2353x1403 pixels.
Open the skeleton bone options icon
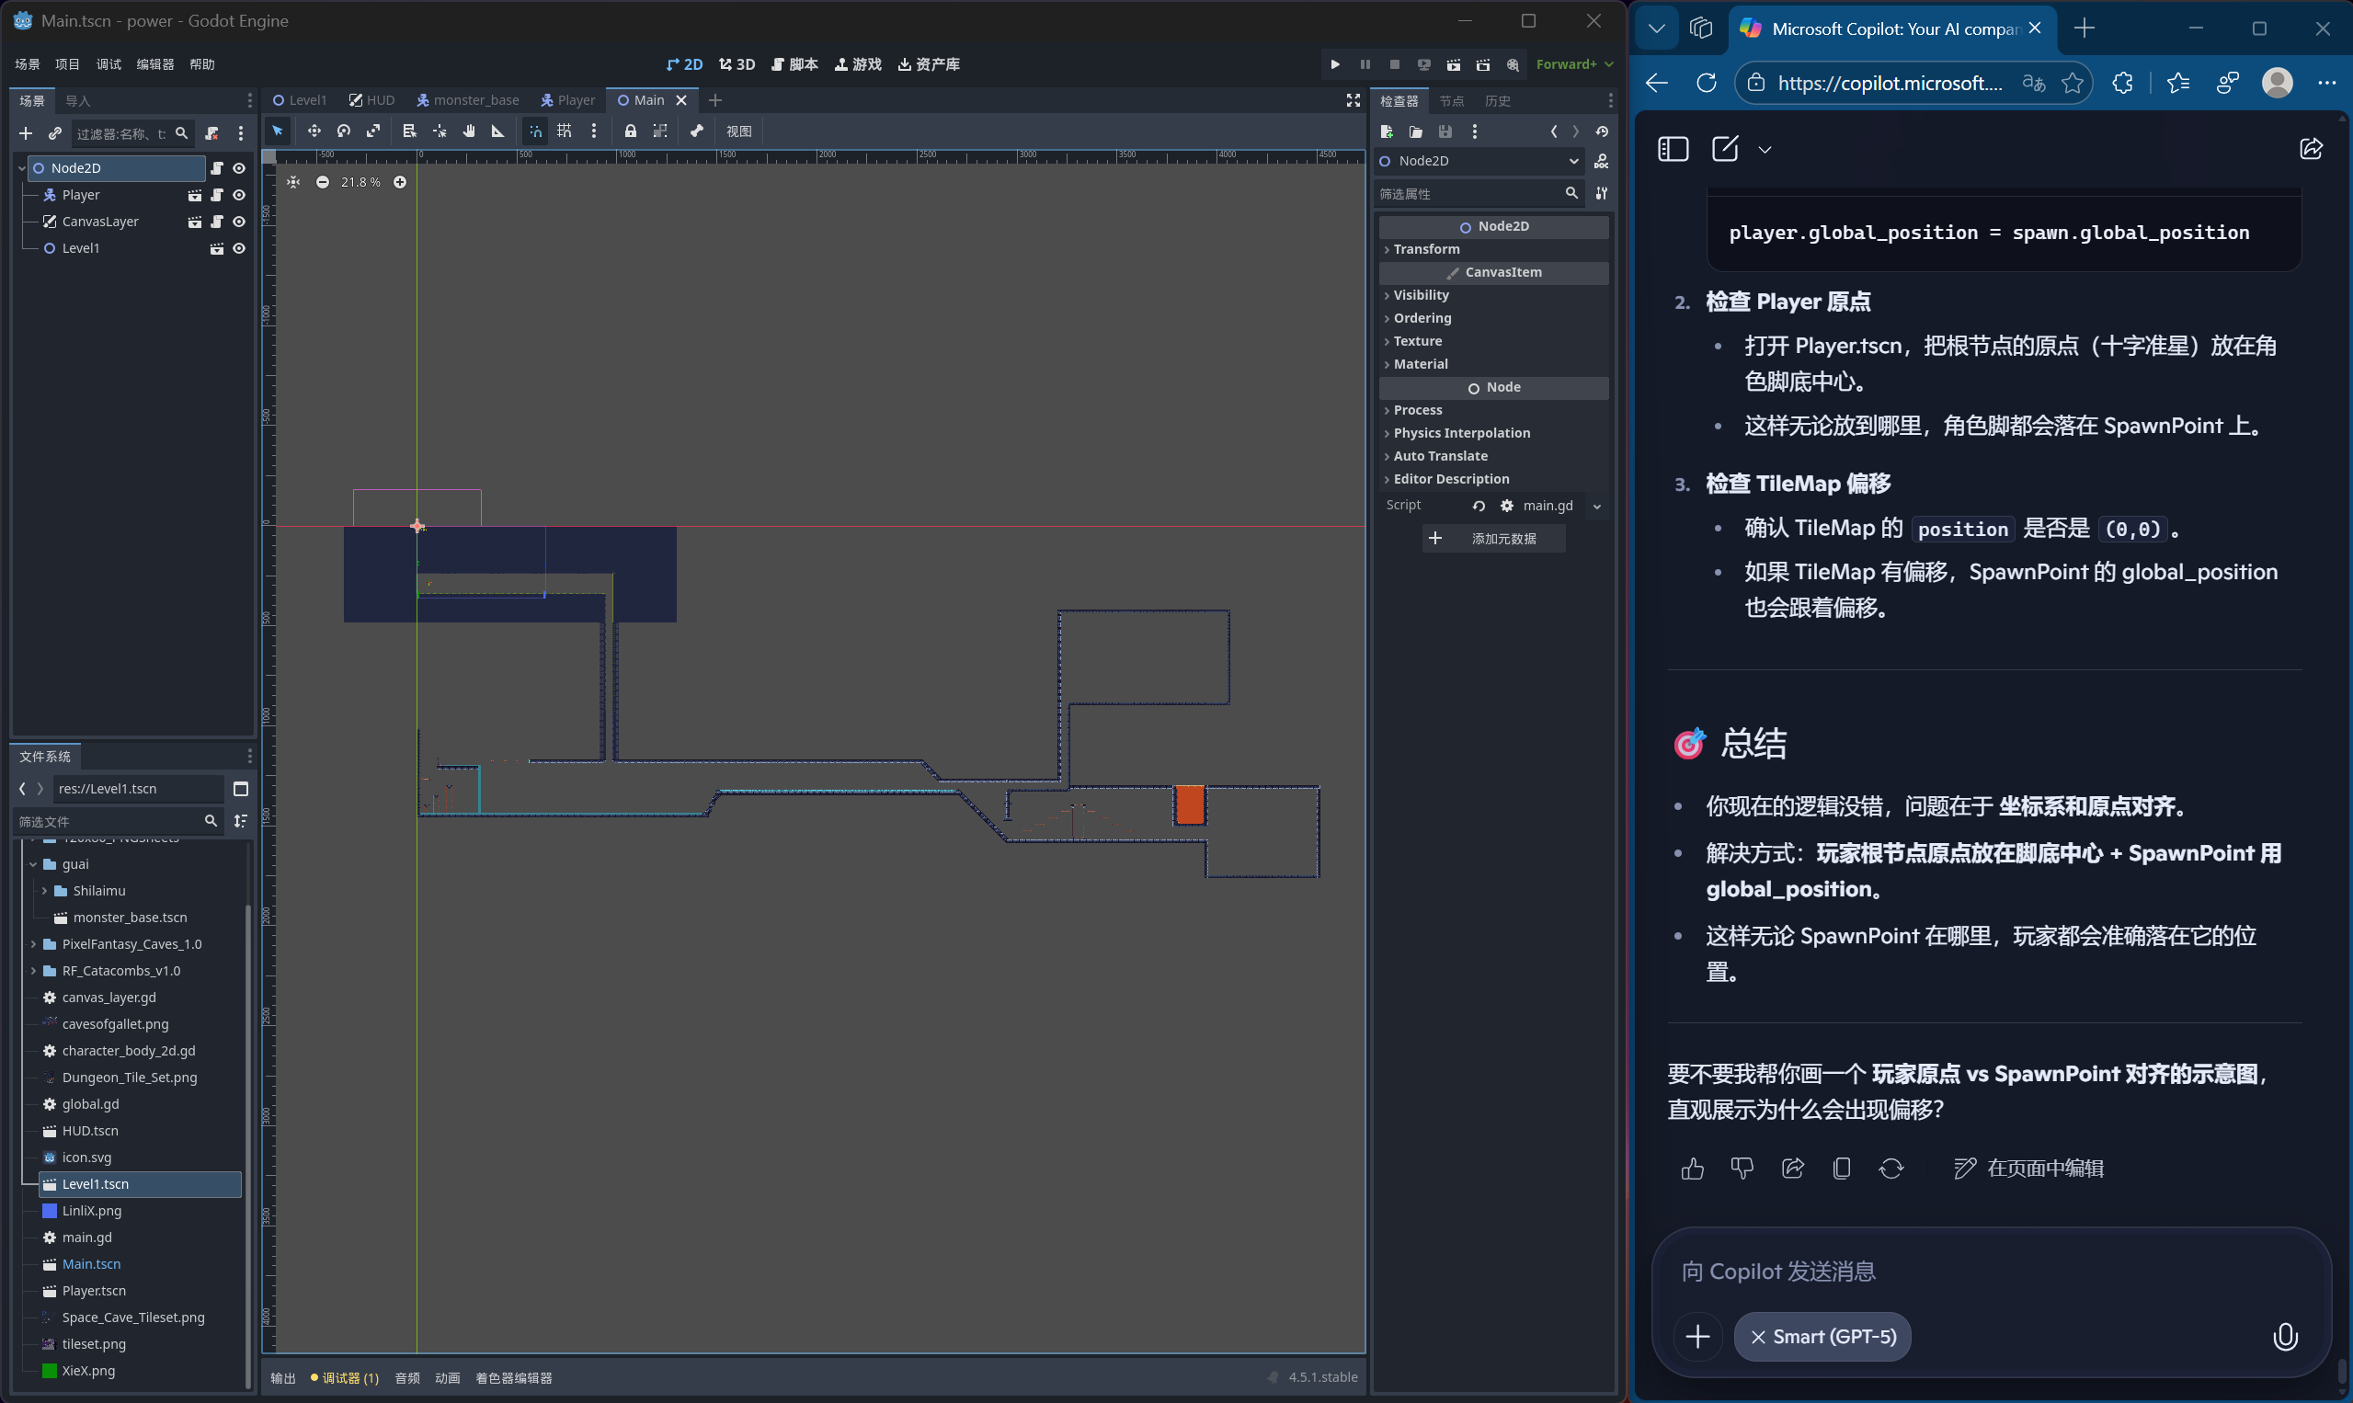697,131
